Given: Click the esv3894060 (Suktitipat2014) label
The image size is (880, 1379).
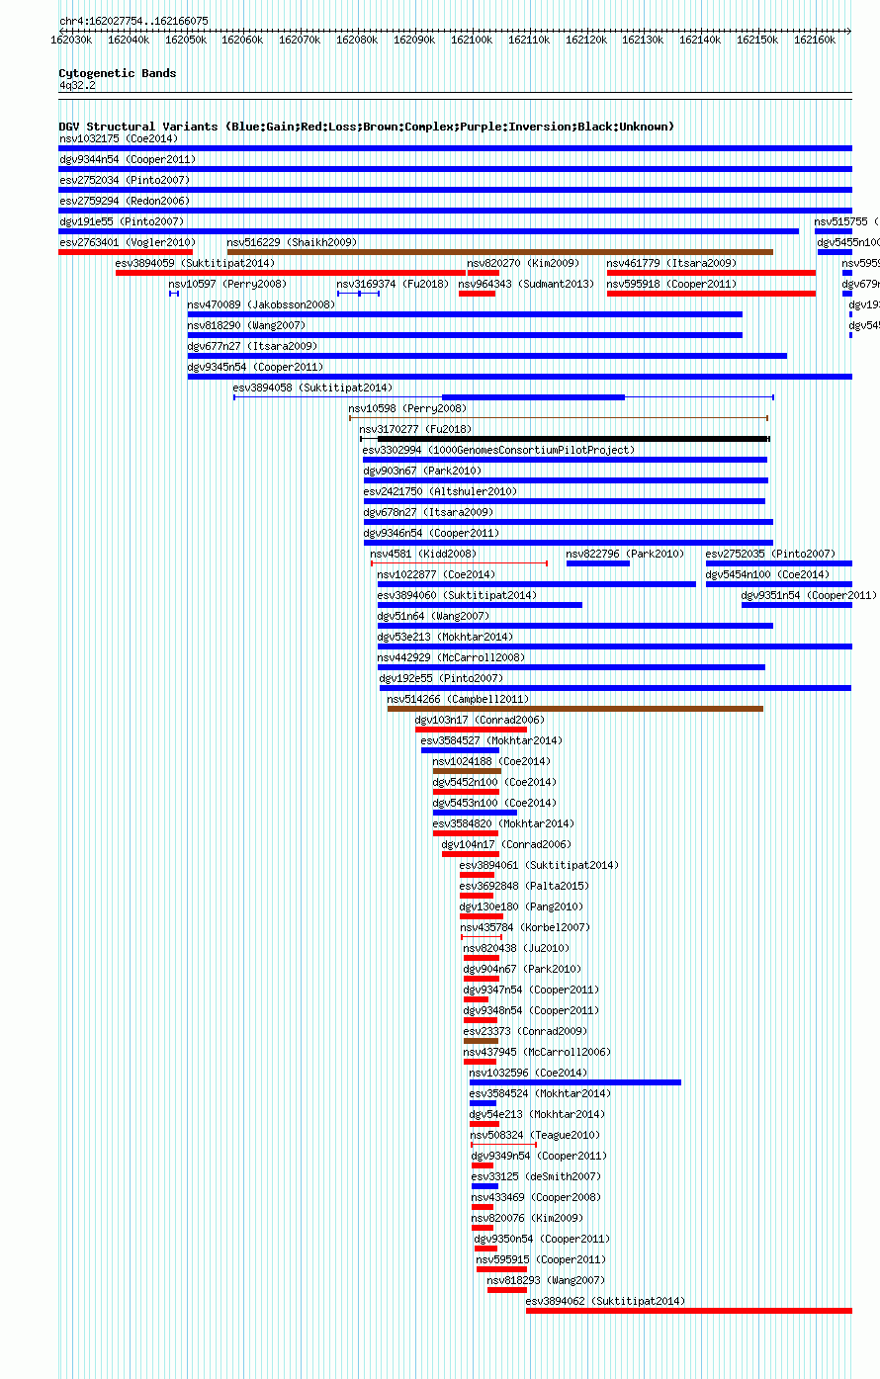Looking at the screenshot, I should pos(457,595).
